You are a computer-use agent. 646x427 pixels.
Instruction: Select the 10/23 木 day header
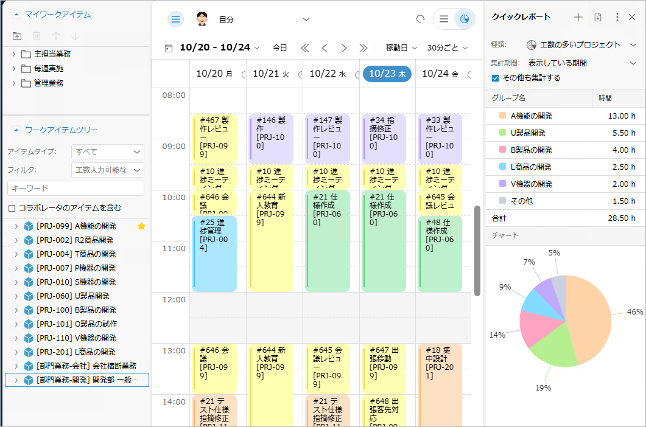(387, 74)
